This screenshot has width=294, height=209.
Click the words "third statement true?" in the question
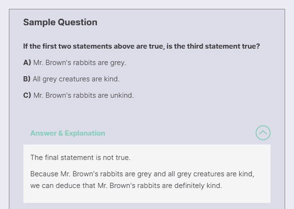click(x=224, y=47)
